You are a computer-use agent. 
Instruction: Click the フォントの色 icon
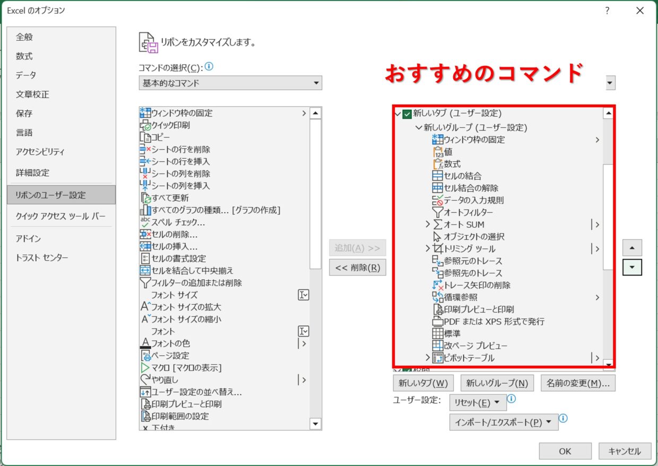(x=145, y=343)
